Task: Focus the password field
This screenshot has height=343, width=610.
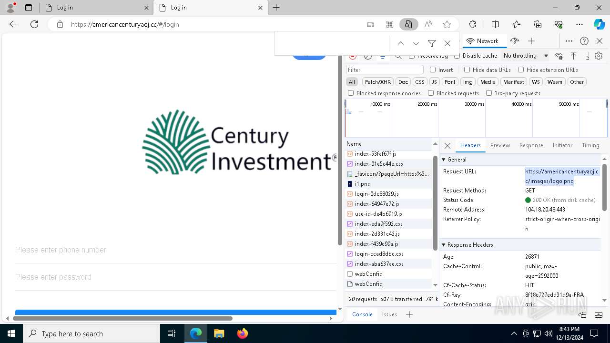Action: pos(175,277)
